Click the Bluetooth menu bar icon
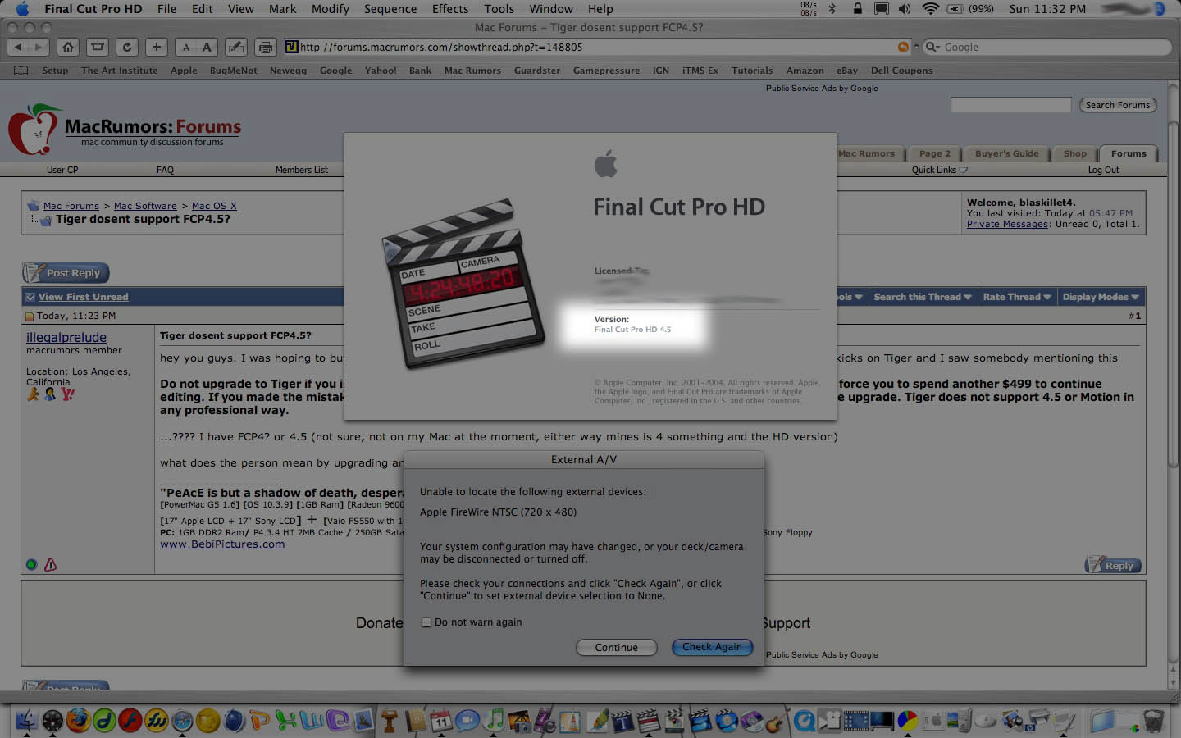This screenshot has width=1181, height=738. pyautogui.click(x=832, y=9)
